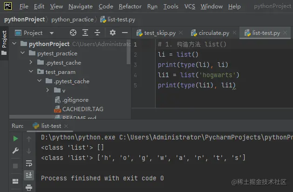Collapse the .pytest_cache folder under test_param
Viewport: 293px width, 192px height.
pos(40,81)
